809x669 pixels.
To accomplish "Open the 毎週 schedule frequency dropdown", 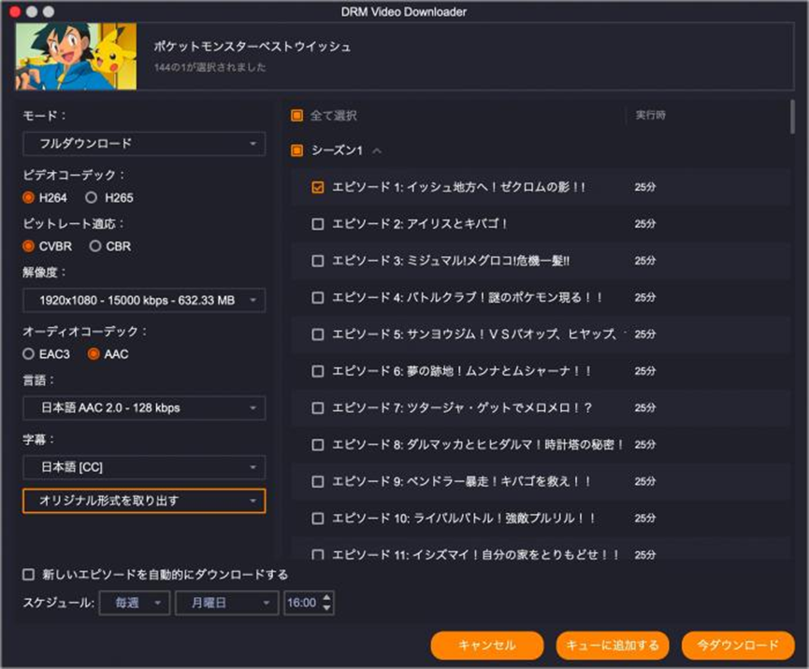I will coord(135,603).
